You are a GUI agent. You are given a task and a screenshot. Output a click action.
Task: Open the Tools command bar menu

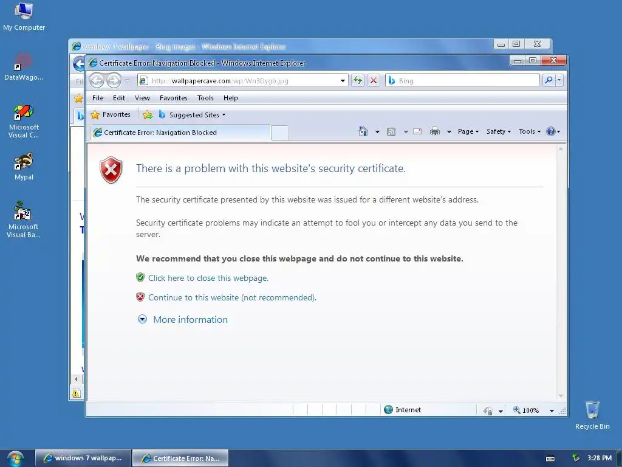pyautogui.click(x=529, y=131)
